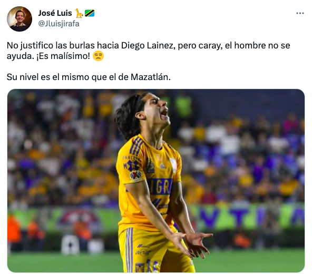Click the Liga MX patch on sleeve

pyautogui.click(x=135, y=176)
